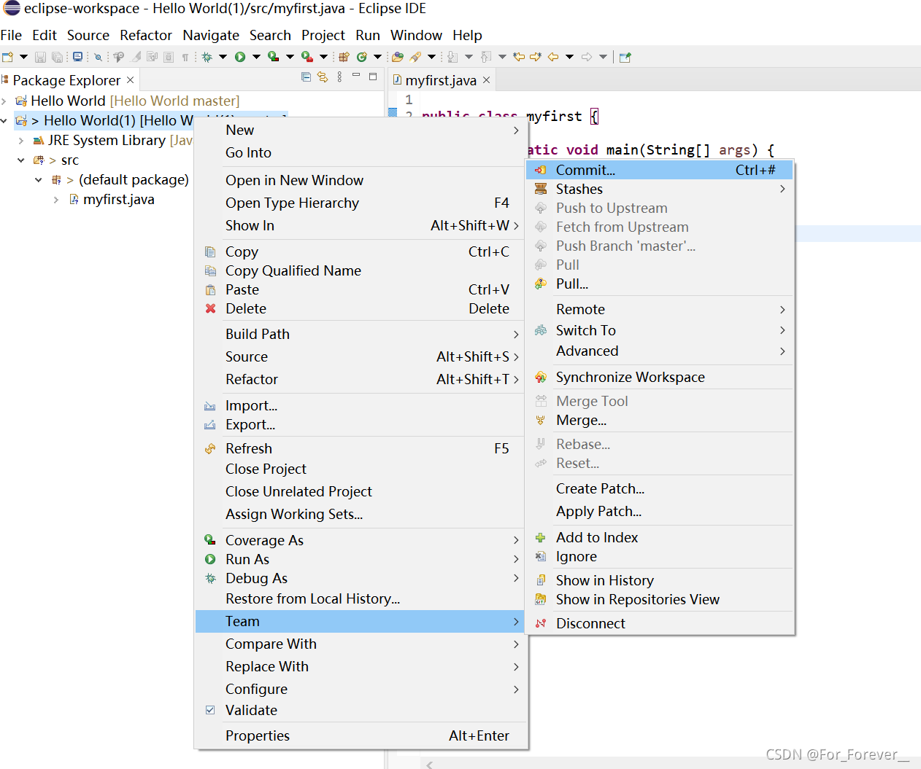Open the dropdown arrow beside the Debug icon
Viewport: 921px width, 769px height.
click(223, 57)
